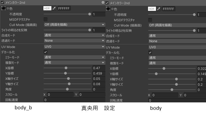Viewport: 206px width, 113px height.
Task: Open body HDR color swatch
Action: point(152,9)
